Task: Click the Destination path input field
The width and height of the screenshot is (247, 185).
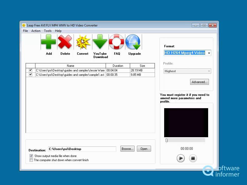Action: click(82, 149)
